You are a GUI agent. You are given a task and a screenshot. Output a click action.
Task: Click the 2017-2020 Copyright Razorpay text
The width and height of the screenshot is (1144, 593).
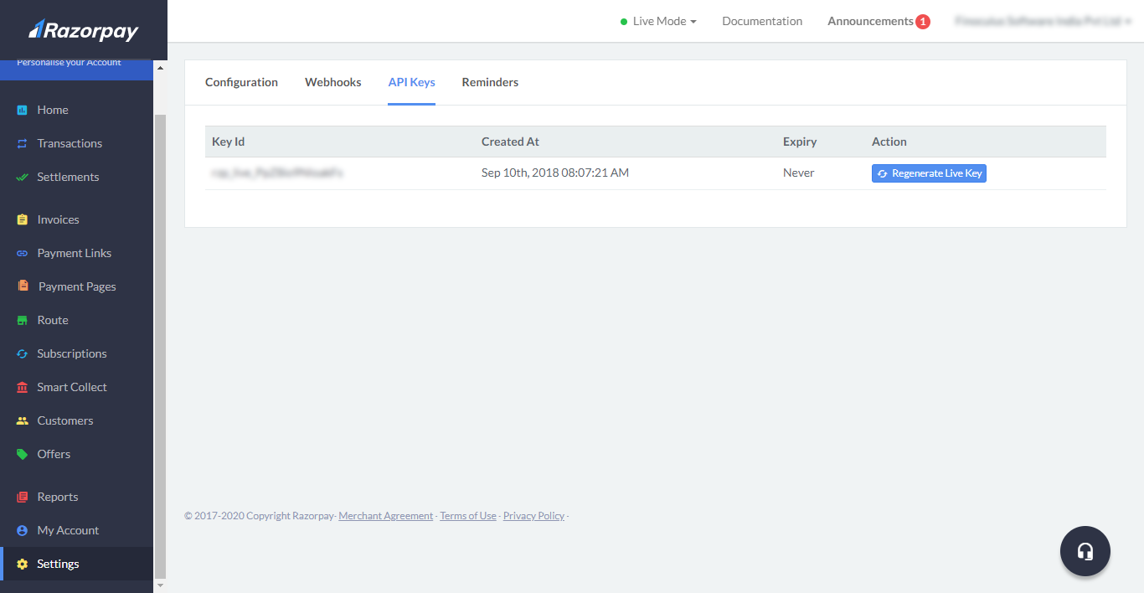coord(260,516)
